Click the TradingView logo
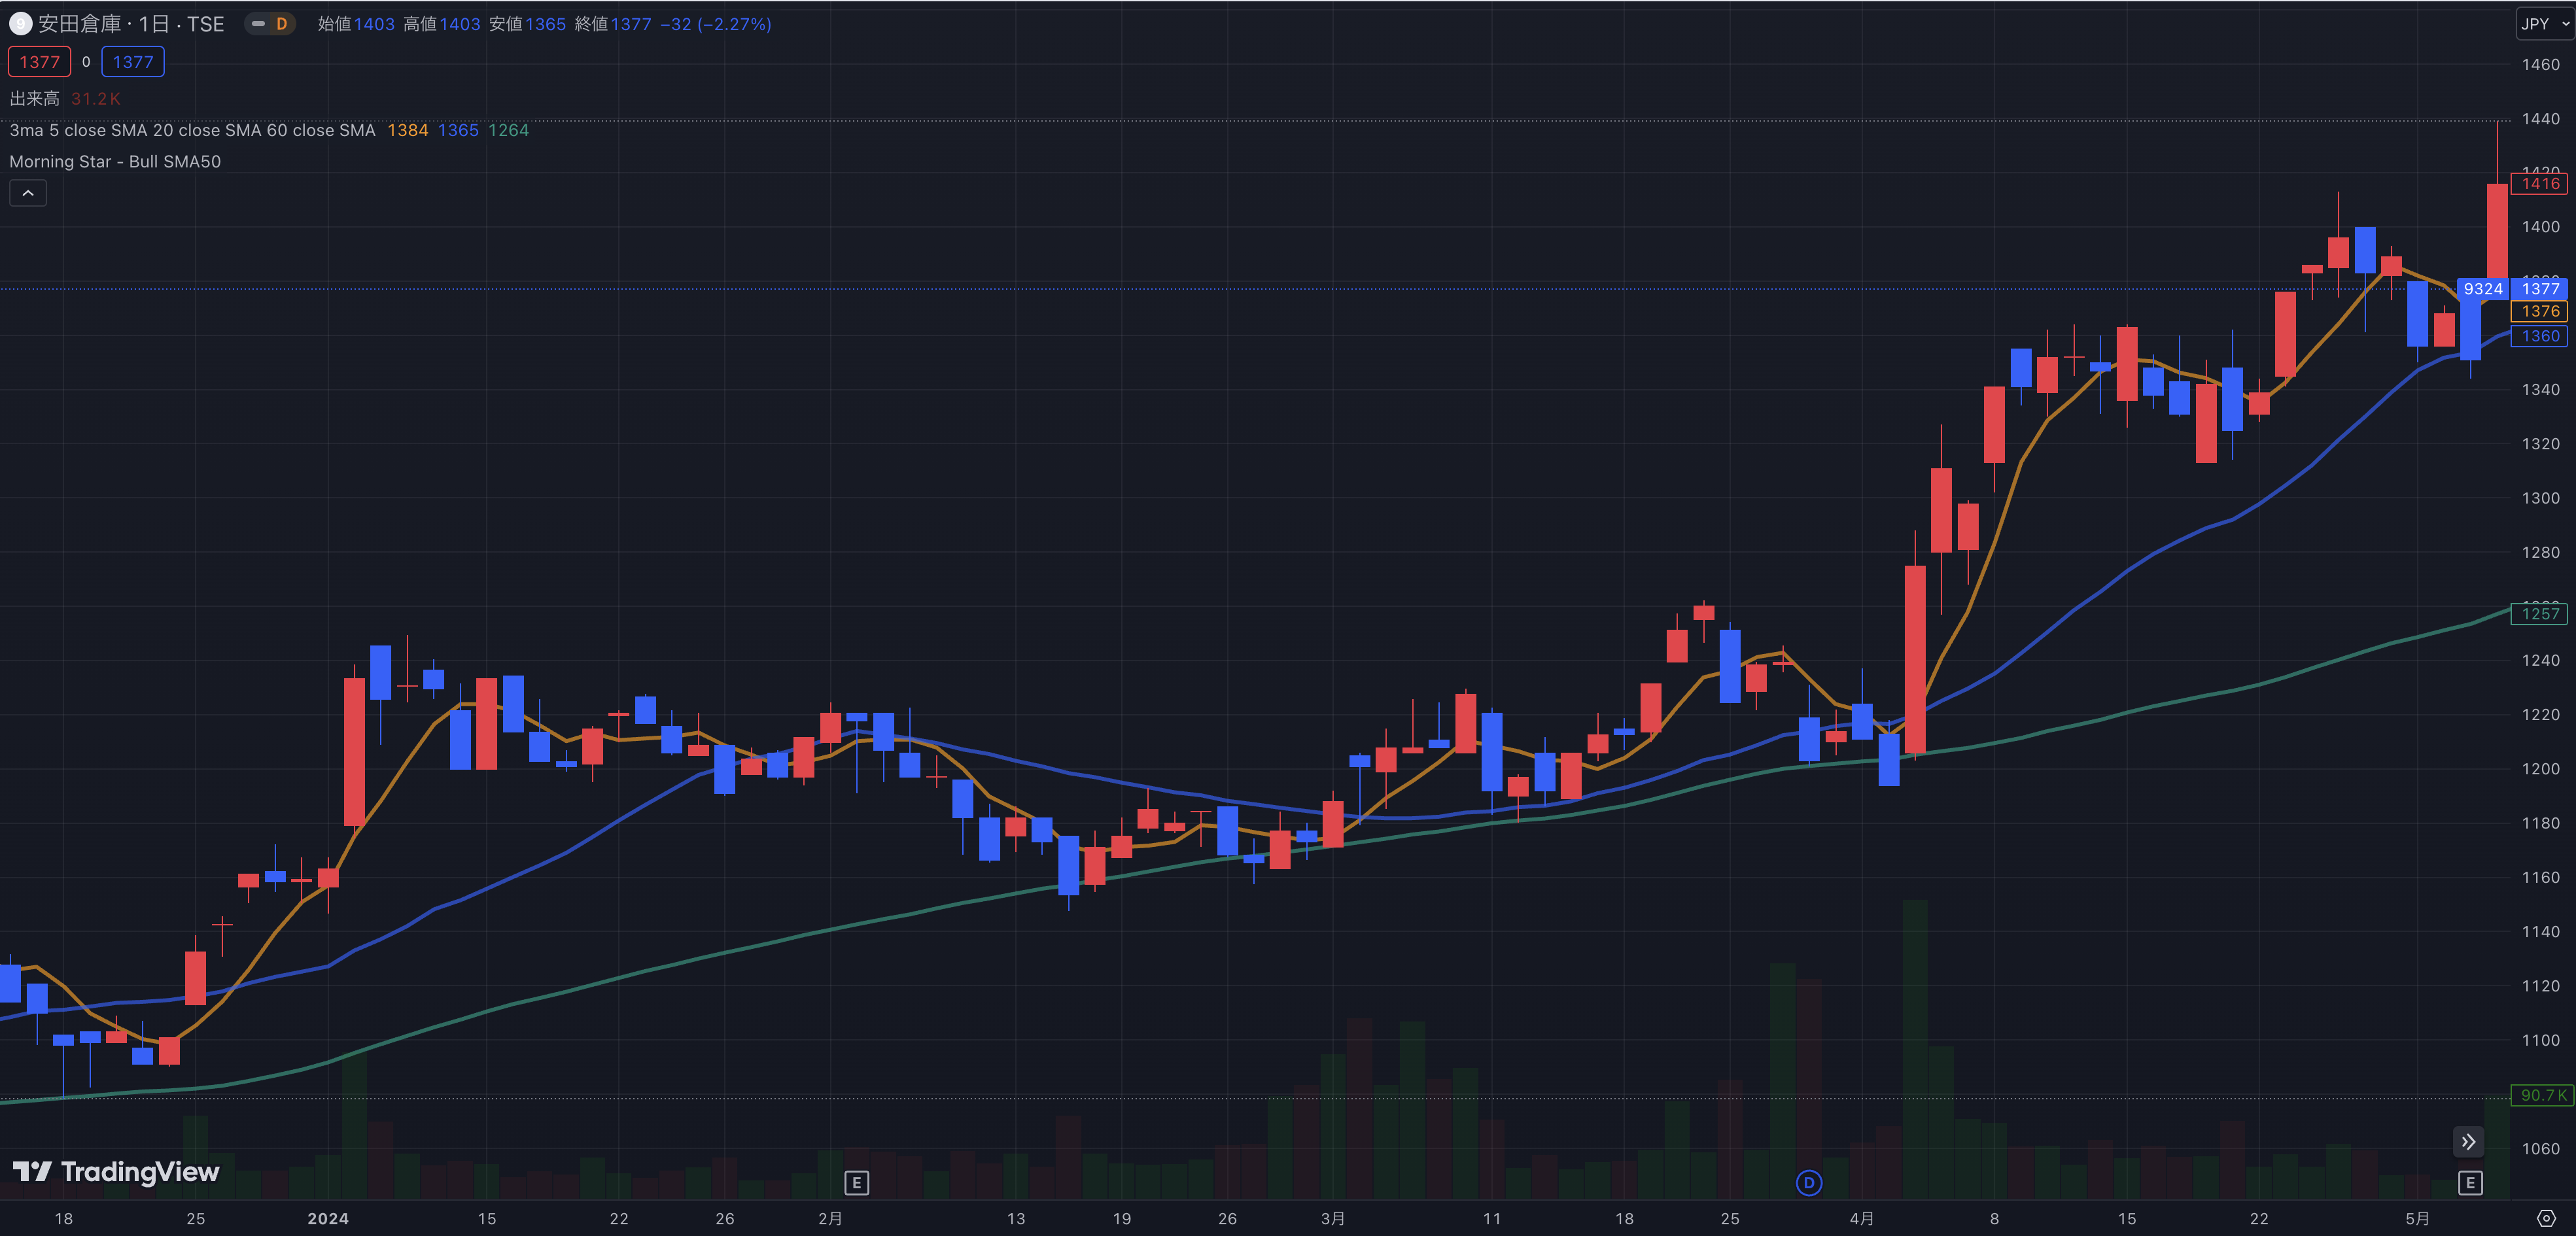 coord(116,1172)
